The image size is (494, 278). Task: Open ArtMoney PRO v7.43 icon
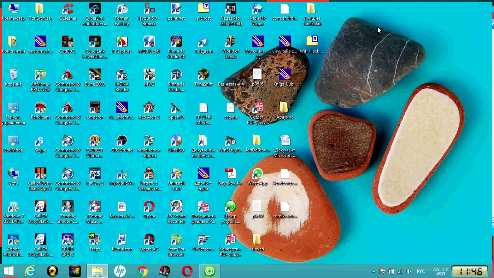(40, 80)
